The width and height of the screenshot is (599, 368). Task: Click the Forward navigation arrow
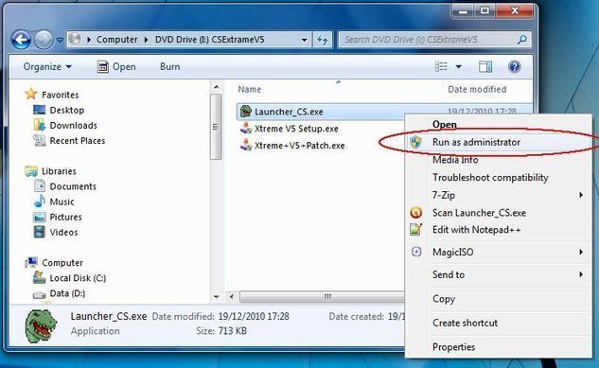click(x=44, y=40)
